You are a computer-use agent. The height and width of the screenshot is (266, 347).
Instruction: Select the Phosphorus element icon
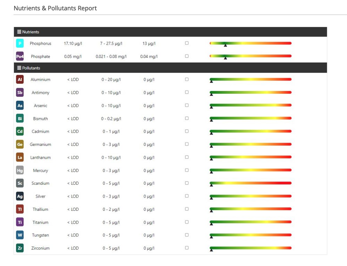pos(20,43)
